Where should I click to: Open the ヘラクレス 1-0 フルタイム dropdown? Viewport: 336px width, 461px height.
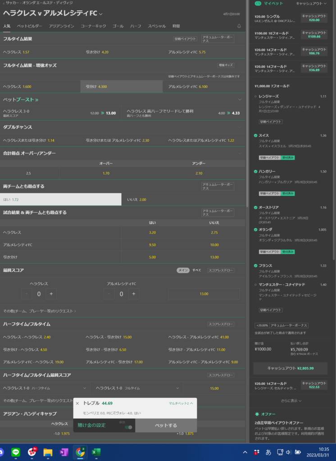click(x=137, y=388)
